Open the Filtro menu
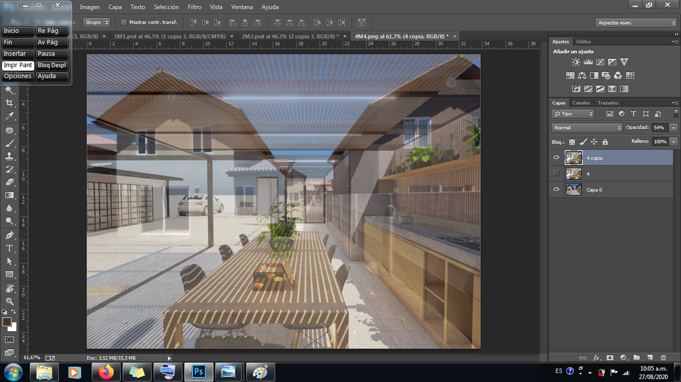This screenshot has width=681, height=382. (x=195, y=7)
